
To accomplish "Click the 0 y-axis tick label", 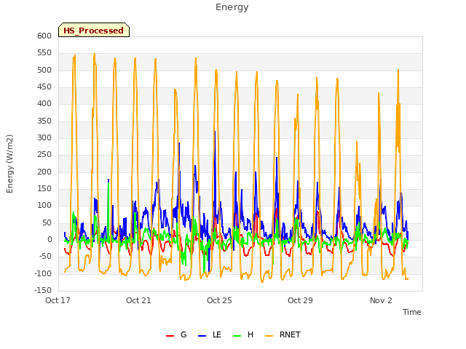I will click(x=50, y=239).
